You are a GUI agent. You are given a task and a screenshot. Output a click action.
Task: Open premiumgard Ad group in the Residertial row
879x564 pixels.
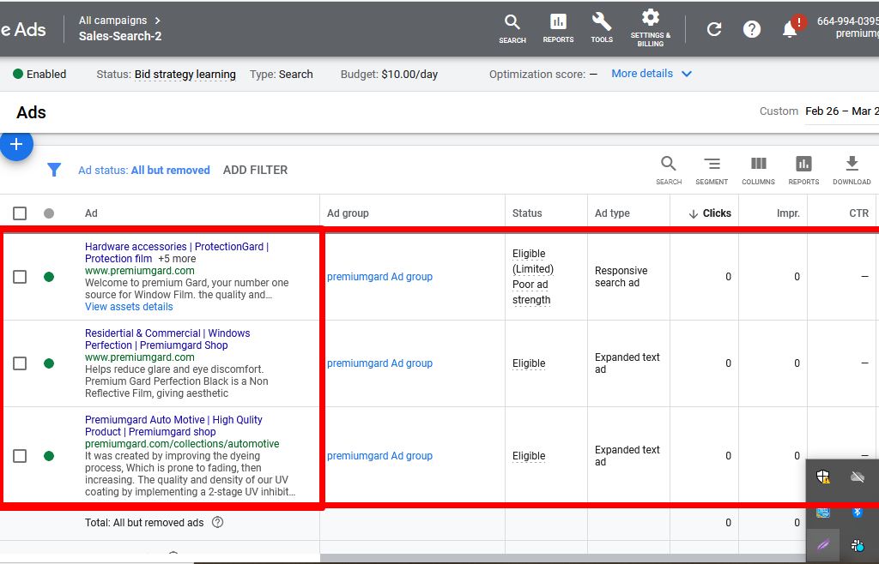click(379, 363)
